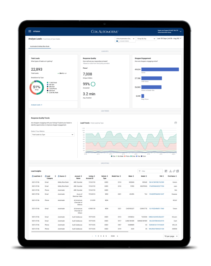This screenshot has height=266, width=211.
Task: Click the rightmost report icon in Lead Insights toolbar
Action: pyautogui.click(x=177, y=171)
